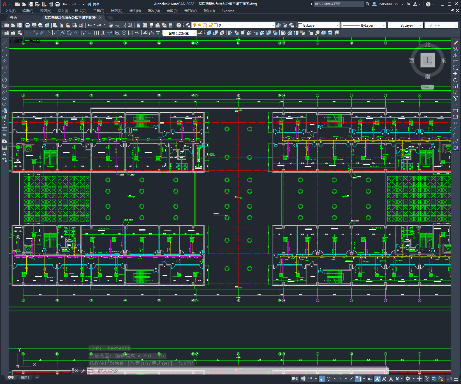Click the WCS label under view cube
The image size is (461, 384).
coord(427,87)
